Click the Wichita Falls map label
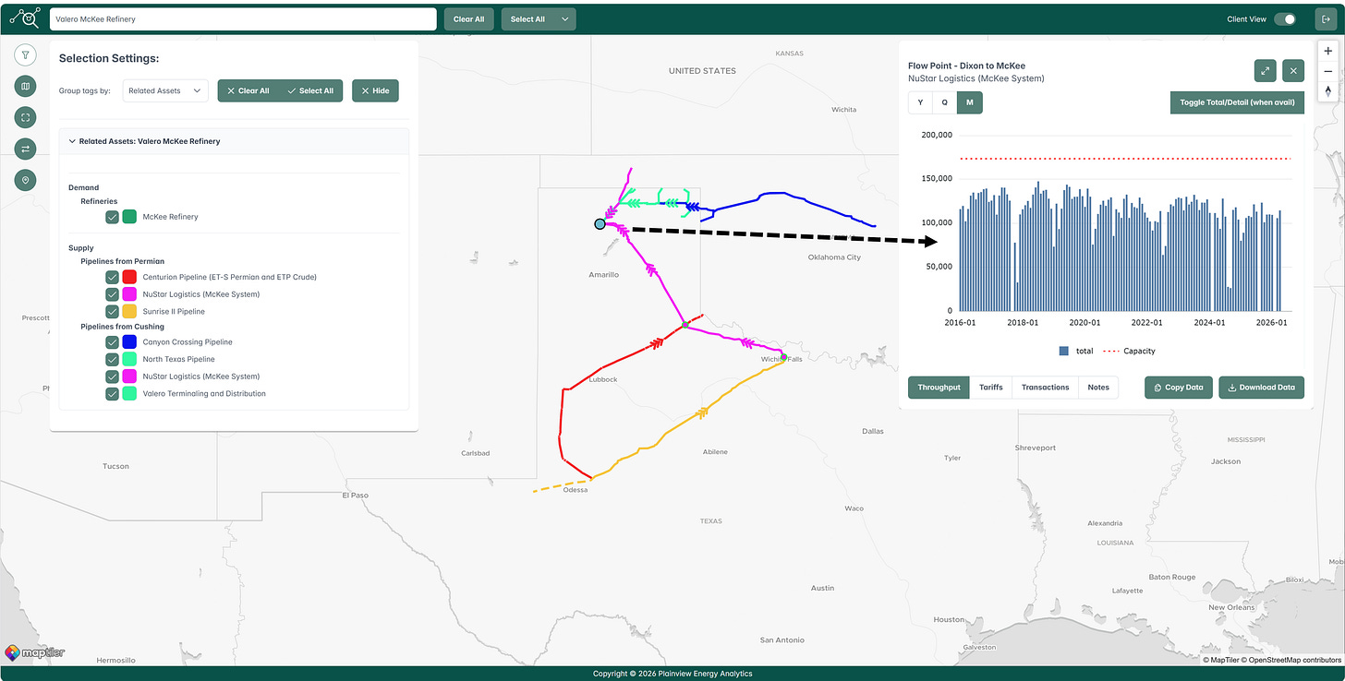This screenshot has height=681, width=1345. point(782,359)
